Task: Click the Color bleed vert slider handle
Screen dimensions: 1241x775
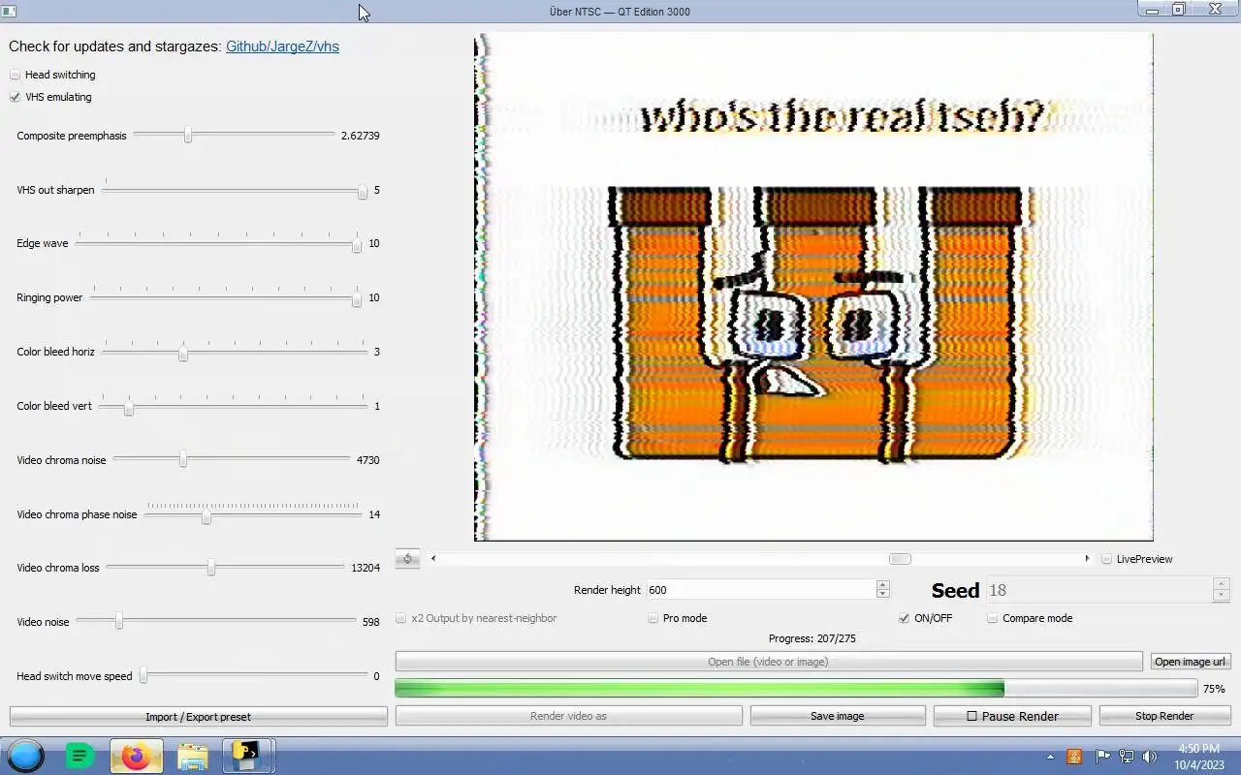Action: tap(128, 407)
